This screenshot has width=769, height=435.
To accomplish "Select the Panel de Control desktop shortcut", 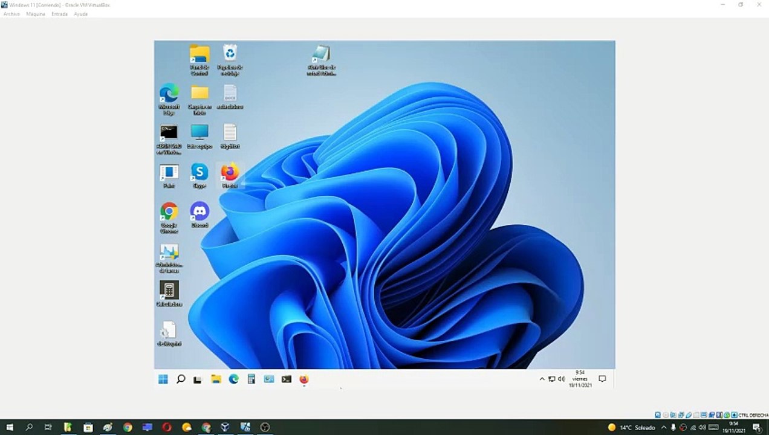I will tap(199, 60).
